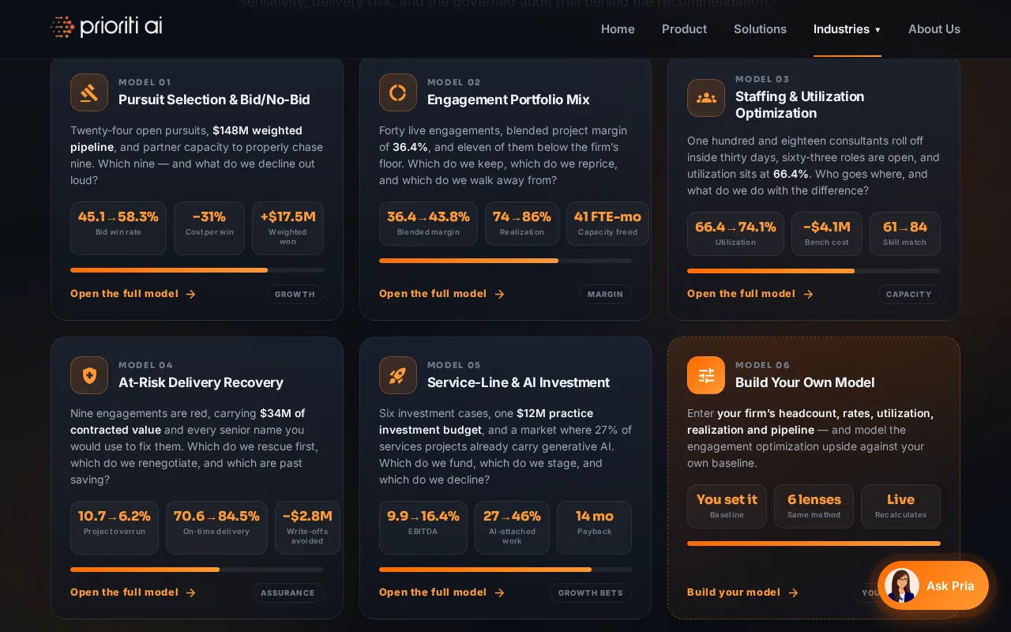Click the At-Risk Delivery shield icon

[x=89, y=375]
